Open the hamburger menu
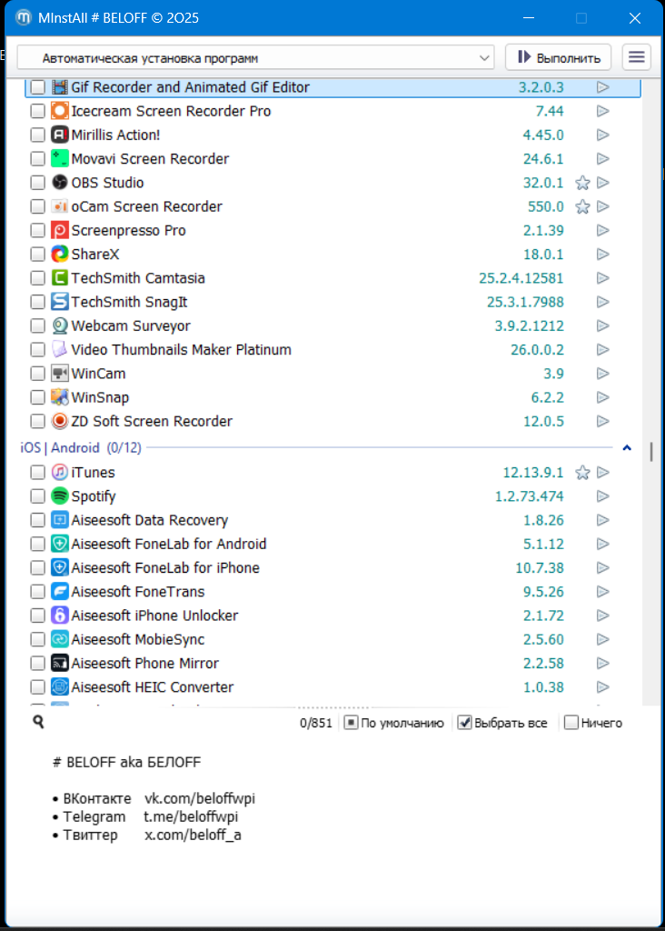The height and width of the screenshot is (931, 665). (x=637, y=57)
